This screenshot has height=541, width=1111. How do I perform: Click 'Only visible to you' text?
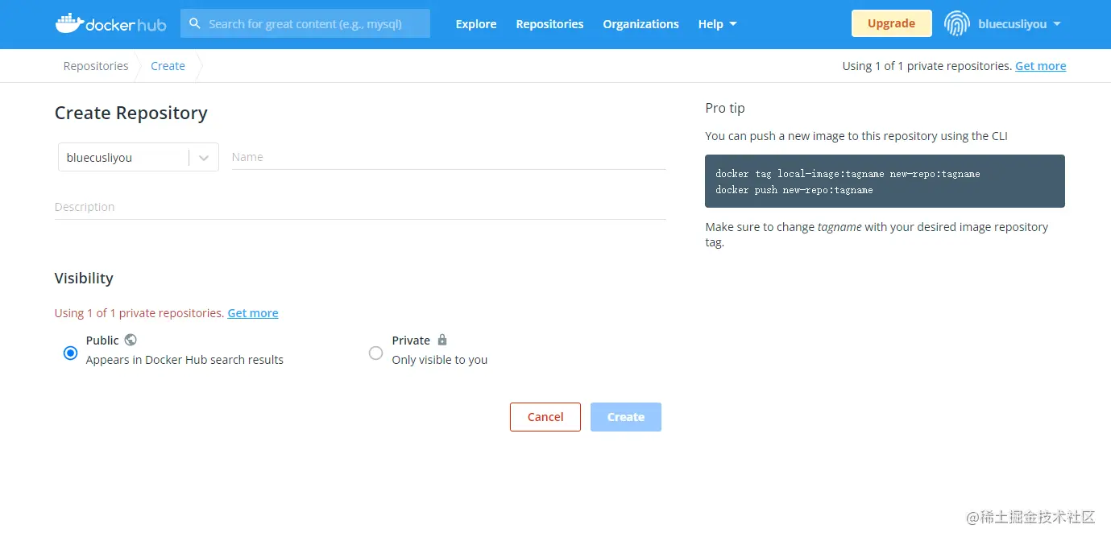[x=440, y=360]
